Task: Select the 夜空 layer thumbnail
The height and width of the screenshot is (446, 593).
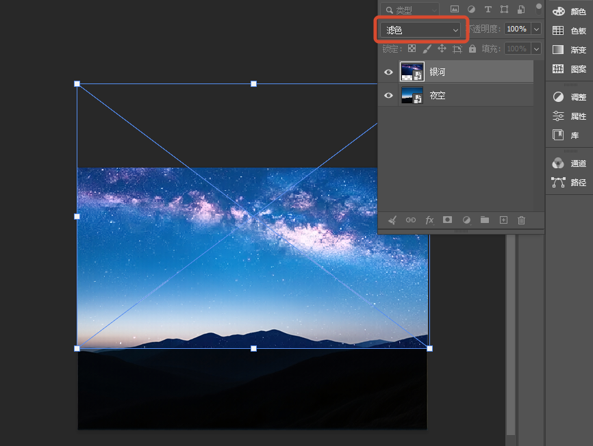Action: click(412, 95)
